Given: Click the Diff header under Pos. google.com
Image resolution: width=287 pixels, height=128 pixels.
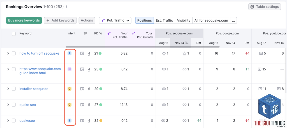Looking at the screenshot, I should [247, 43].
